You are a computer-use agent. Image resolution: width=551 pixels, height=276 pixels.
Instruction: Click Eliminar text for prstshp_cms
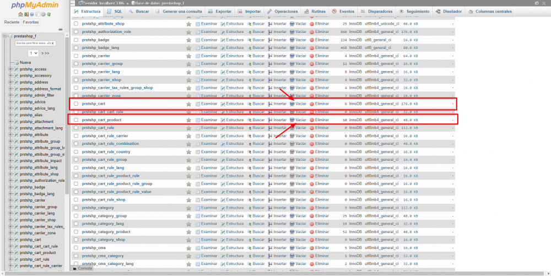click(x=322, y=248)
